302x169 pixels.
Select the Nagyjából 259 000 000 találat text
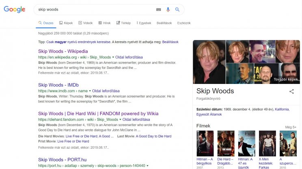(73, 33)
